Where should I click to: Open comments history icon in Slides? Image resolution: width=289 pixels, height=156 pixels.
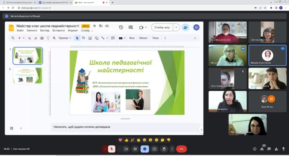tap(131, 27)
